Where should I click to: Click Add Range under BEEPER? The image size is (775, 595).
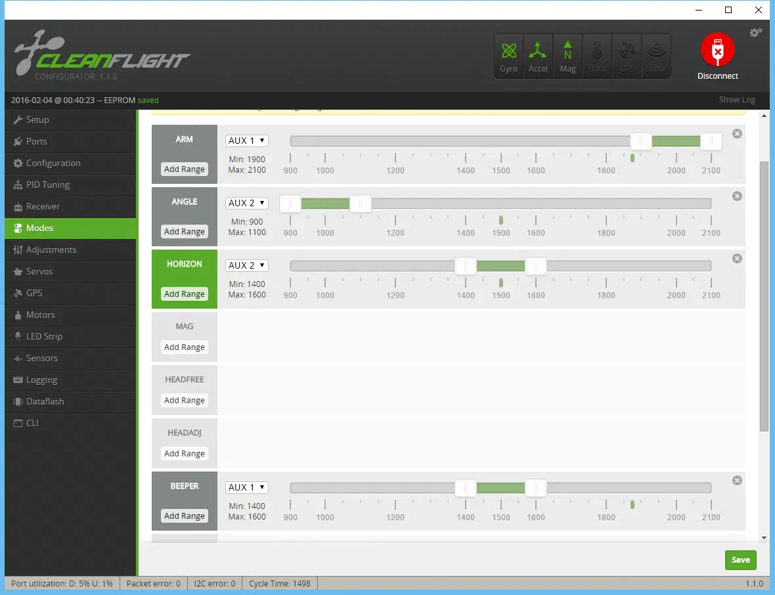coord(185,516)
